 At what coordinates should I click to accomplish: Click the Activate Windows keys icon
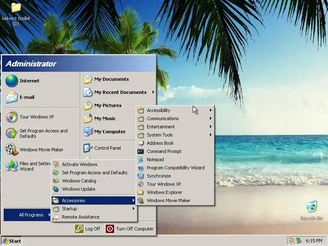(56, 164)
